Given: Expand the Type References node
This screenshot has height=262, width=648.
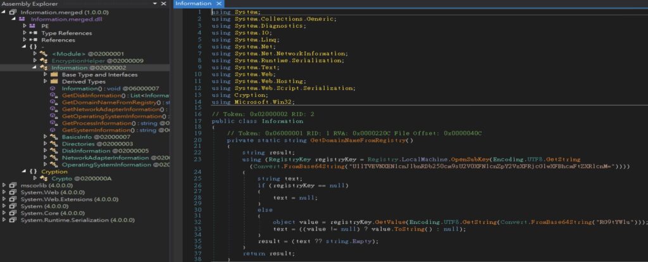Looking at the screenshot, I should 24,33.
